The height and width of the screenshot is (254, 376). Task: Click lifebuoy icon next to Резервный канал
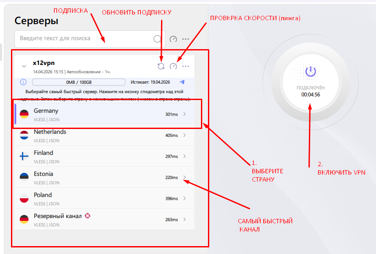point(87,216)
